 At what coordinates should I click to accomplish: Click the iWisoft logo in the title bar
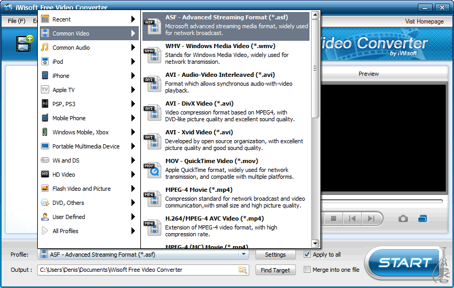8,7
